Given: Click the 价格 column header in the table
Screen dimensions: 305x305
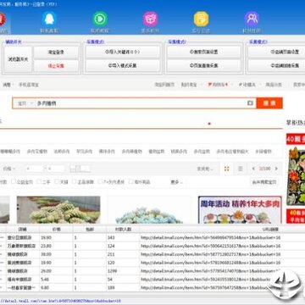Looking at the screenshot, I should 56,229.
